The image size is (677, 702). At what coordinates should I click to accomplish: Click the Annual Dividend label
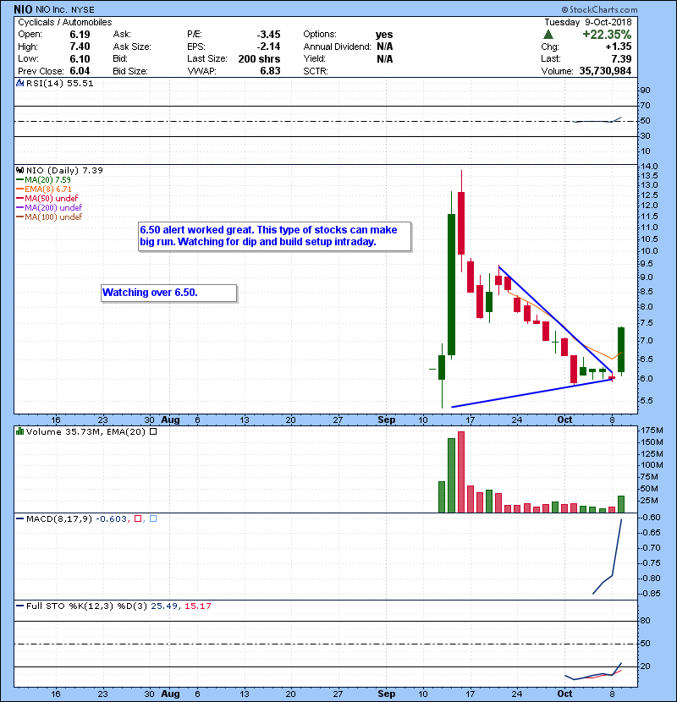(337, 47)
